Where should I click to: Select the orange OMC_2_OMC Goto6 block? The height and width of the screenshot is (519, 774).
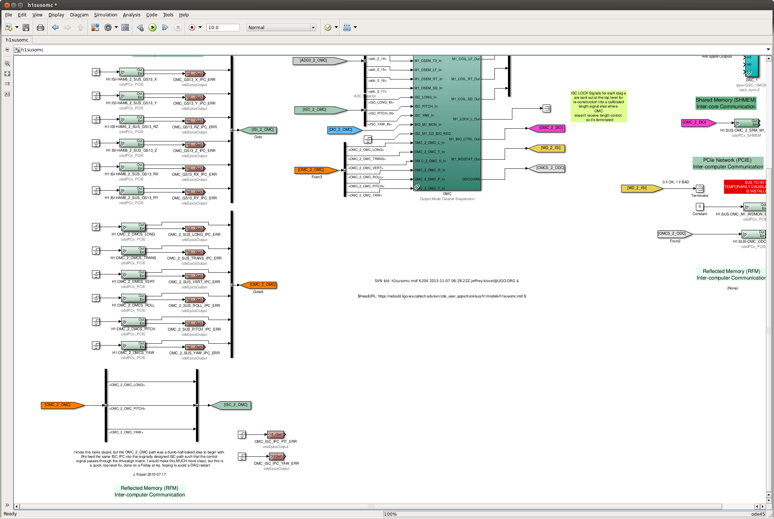tap(258, 285)
